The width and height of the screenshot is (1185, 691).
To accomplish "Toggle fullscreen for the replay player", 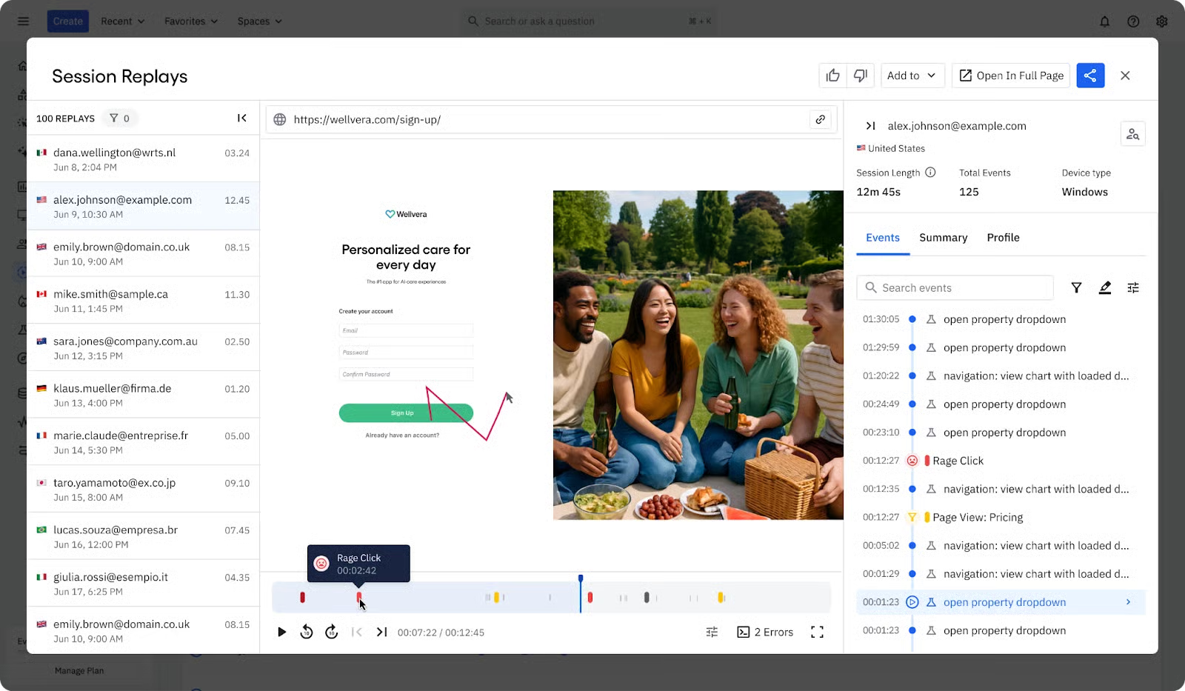I will click(817, 632).
